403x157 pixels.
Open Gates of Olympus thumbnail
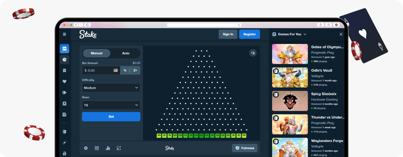(290, 54)
